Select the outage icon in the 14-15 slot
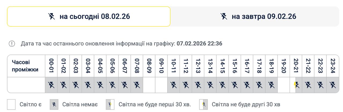 pos(222,85)
